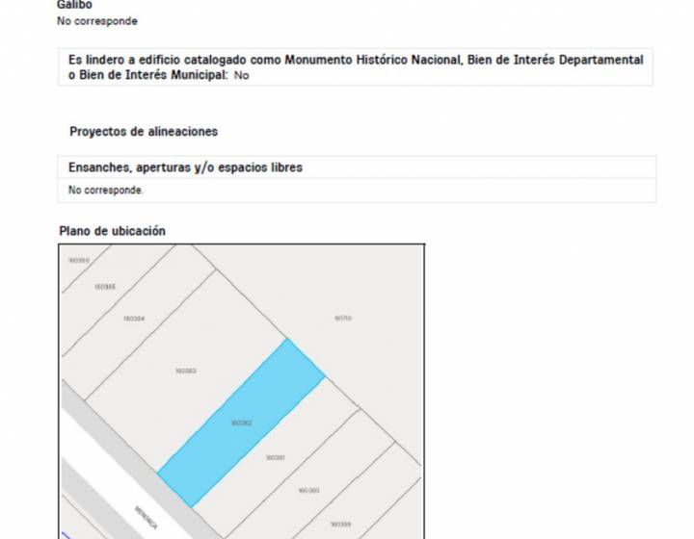Click 'No corresponde.' under Ensanches section
Image resolution: width=694 pixels, height=539 pixels.
tap(106, 191)
